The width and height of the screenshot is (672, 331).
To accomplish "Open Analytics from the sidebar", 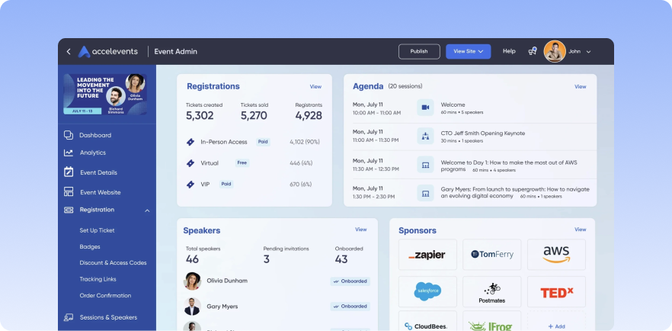I will point(92,153).
